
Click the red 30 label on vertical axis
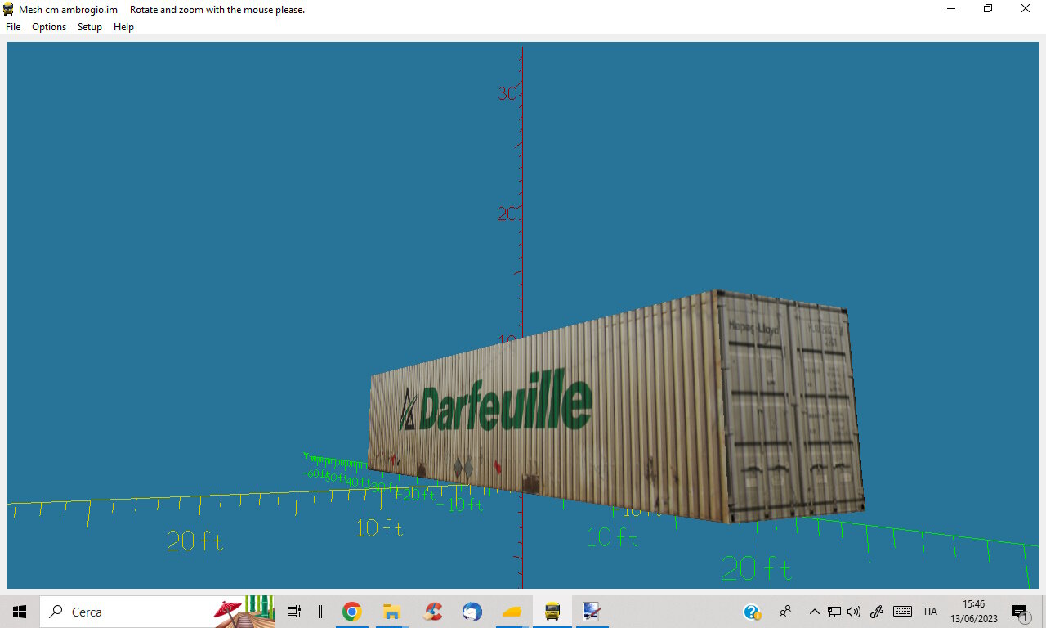[507, 93]
